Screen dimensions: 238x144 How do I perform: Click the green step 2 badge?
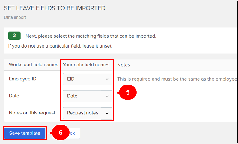click(x=14, y=36)
